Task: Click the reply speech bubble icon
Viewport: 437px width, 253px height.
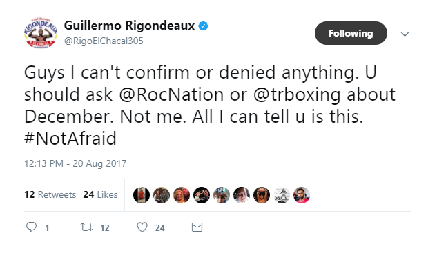Action: 31,227
